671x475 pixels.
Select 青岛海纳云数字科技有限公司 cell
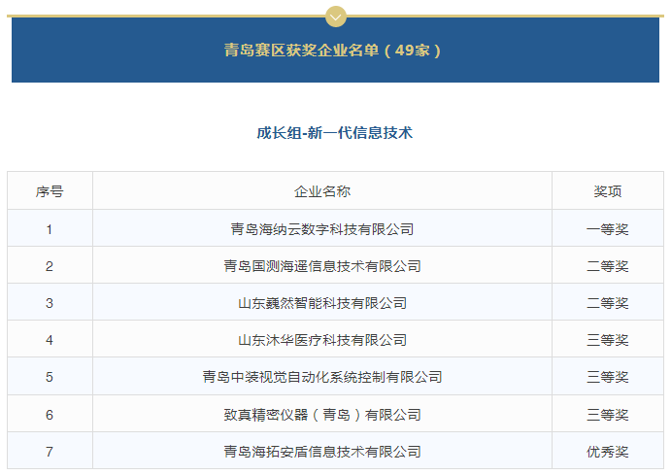[322, 229]
